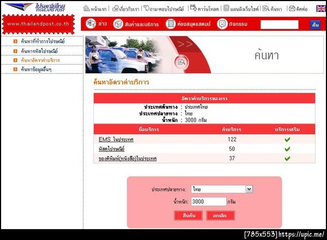Image resolution: width=327 pixels, height=240 pixels.
Task: Click the กิจกรรม smiley icon
Action: pyautogui.click(x=222, y=24)
